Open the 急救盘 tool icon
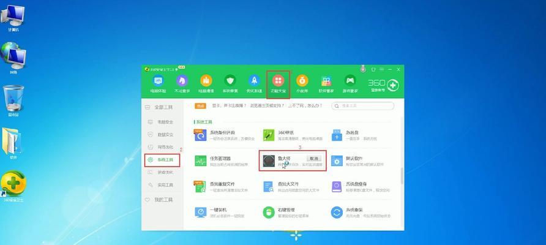Screen dimensions: 546x245 [337, 135]
